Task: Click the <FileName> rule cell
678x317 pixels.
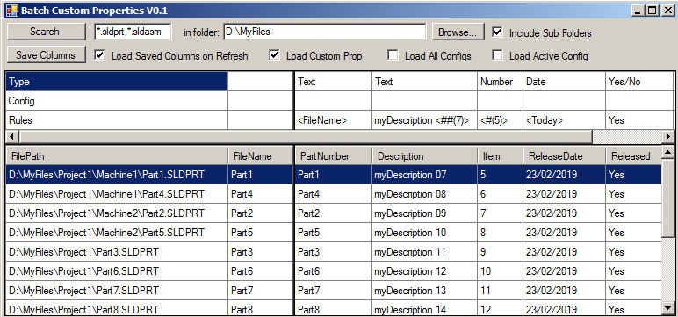Action: [x=333, y=119]
